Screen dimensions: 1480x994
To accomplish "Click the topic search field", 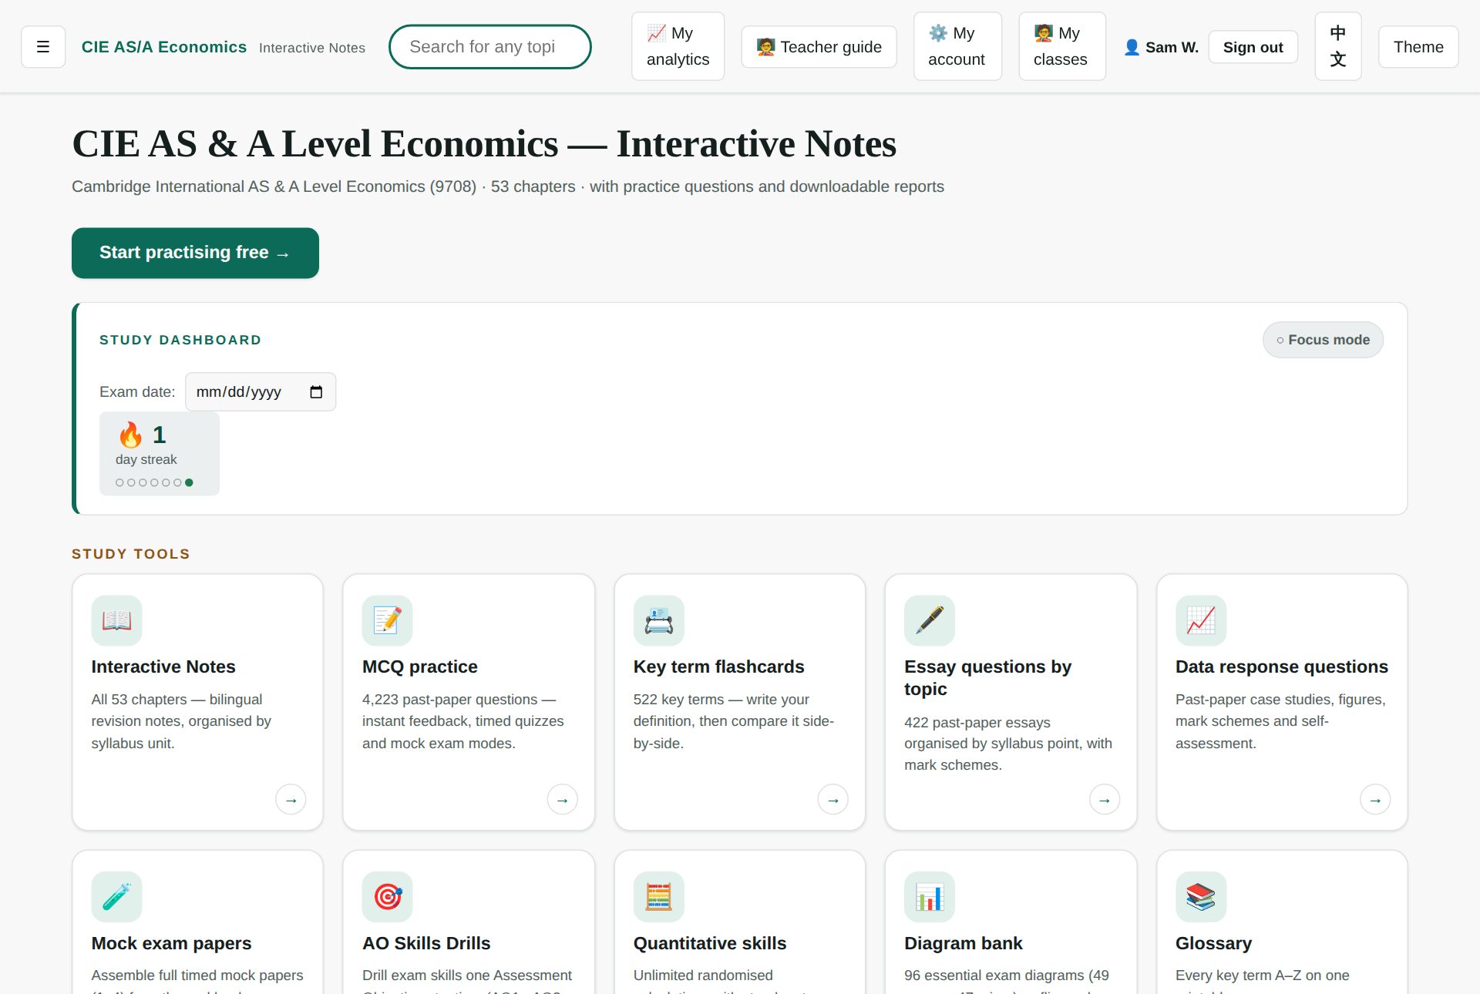I will (x=490, y=47).
